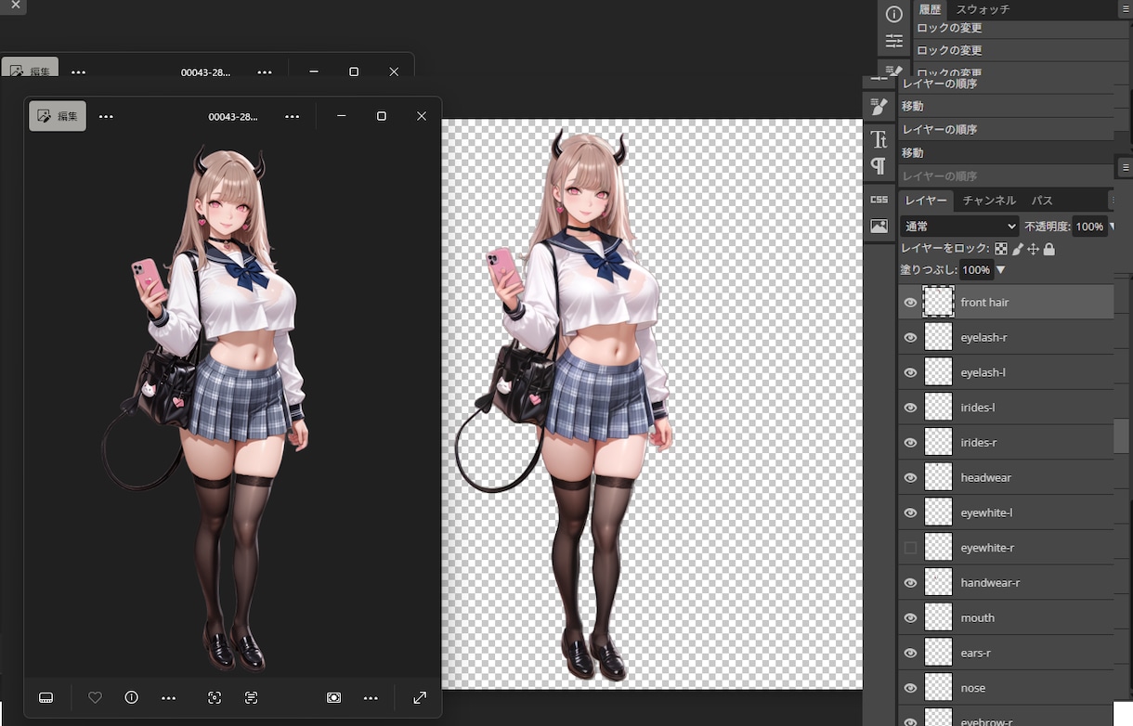Hide the front hair layer
The height and width of the screenshot is (726, 1133).
click(x=910, y=302)
